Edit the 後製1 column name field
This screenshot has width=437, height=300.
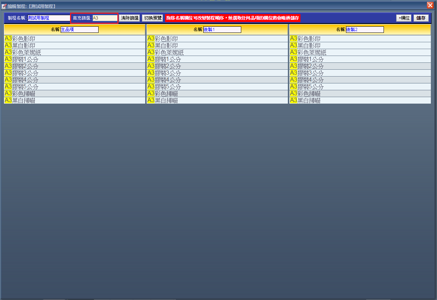pos(222,30)
